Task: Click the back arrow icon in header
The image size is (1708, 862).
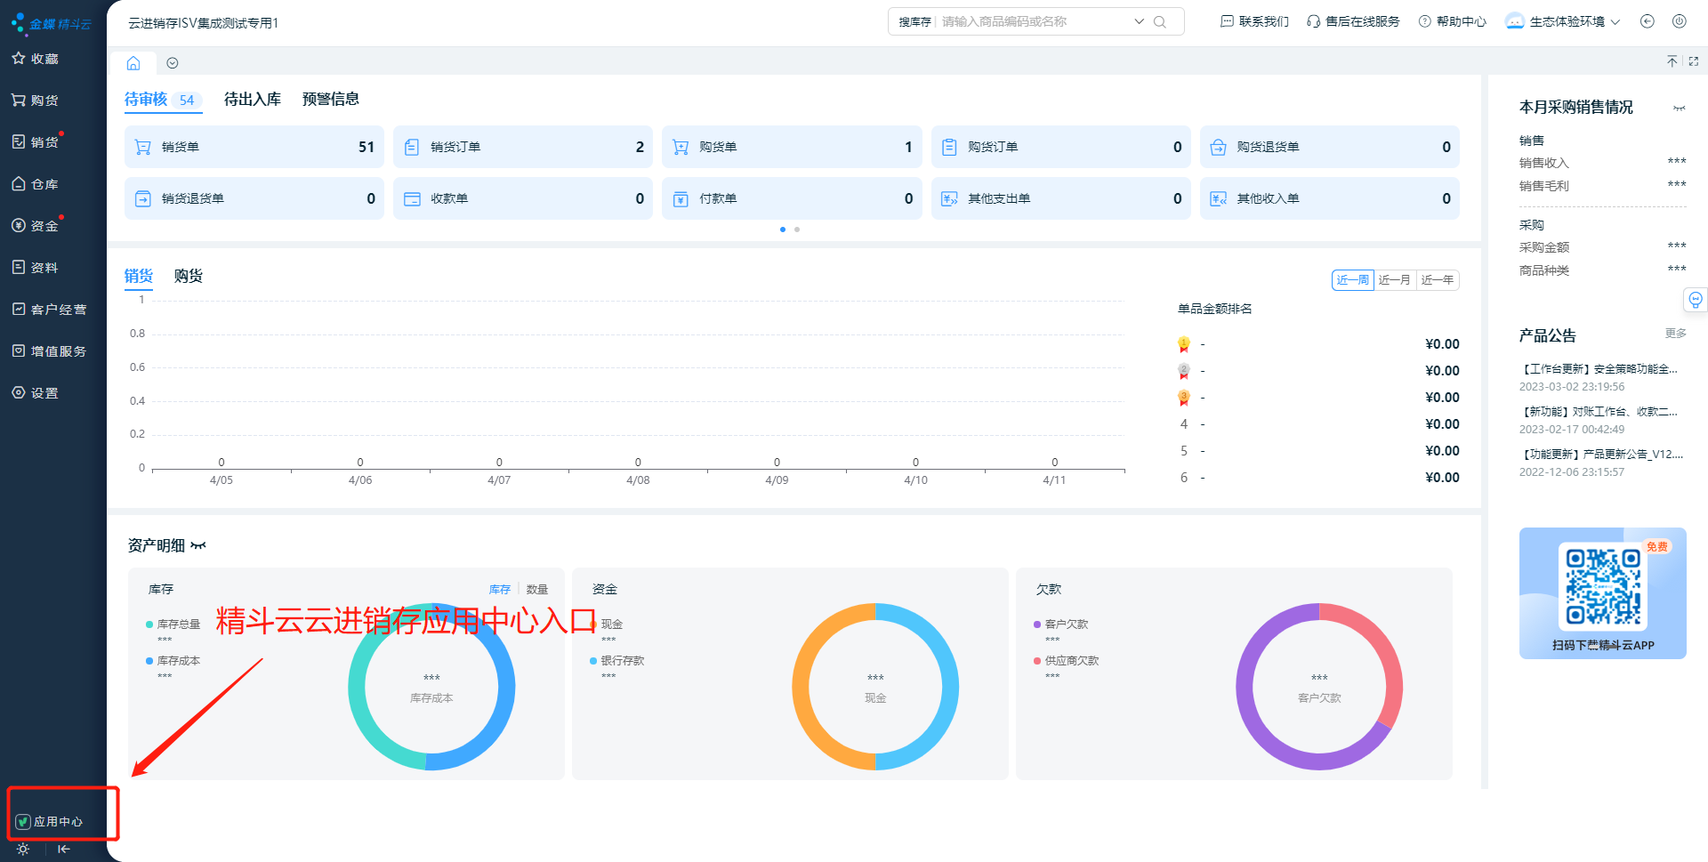Action: click(x=1648, y=21)
